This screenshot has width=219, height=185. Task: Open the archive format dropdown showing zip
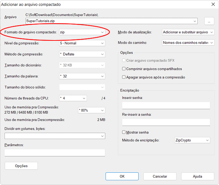coord(82,32)
